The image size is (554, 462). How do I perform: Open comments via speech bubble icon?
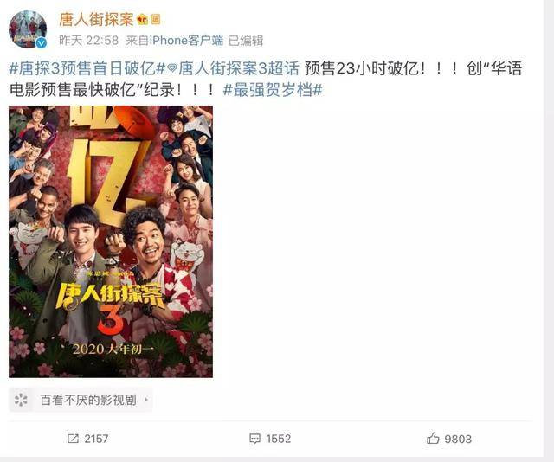[254, 439]
